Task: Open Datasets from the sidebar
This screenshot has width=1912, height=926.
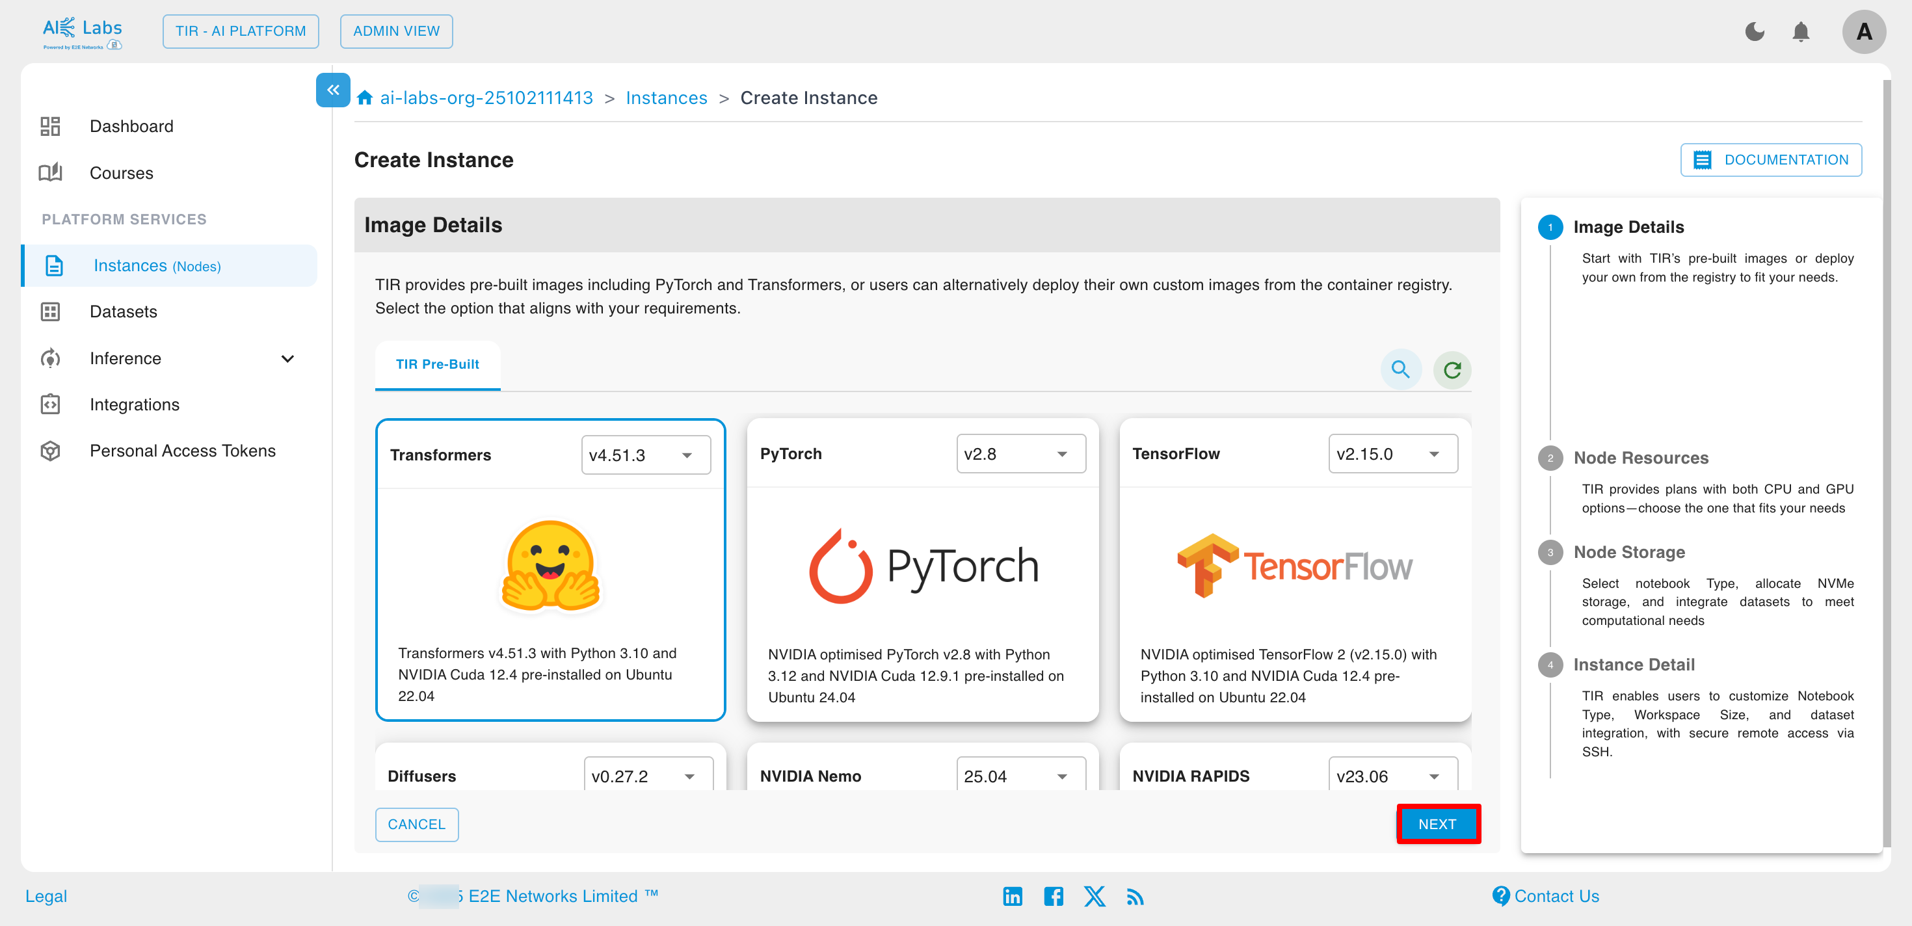Action: pos(123,311)
